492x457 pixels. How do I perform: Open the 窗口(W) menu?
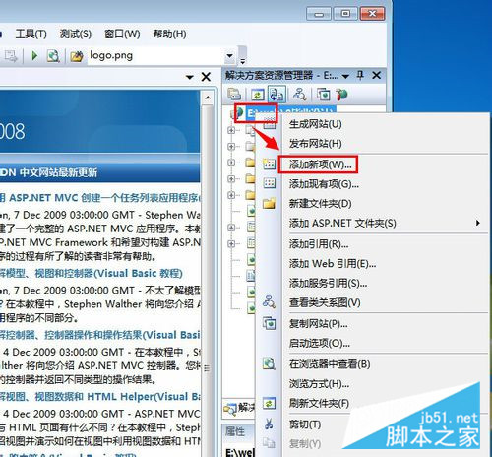tap(122, 33)
